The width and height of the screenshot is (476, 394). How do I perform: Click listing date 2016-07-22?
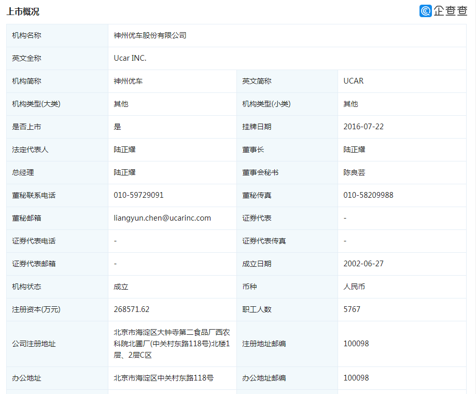[x=363, y=127]
